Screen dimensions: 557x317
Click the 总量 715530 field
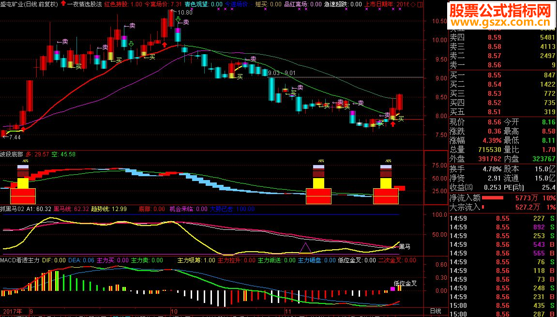pyautogui.click(x=475, y=150)
